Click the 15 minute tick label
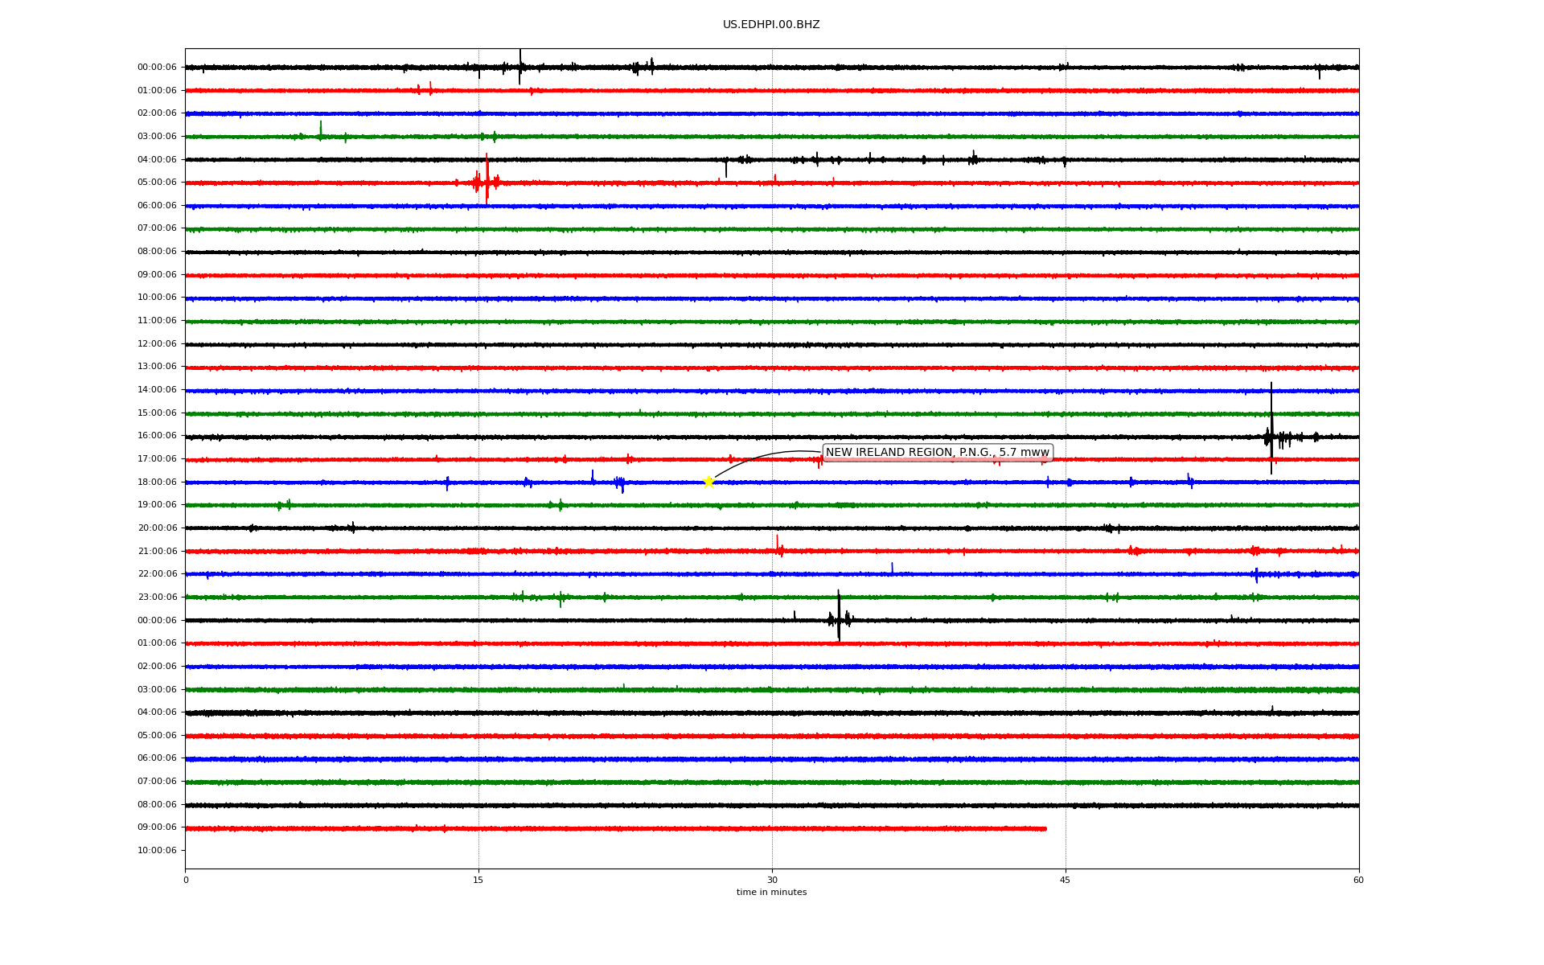Image resolution: width=1544 pixels, height=965 pixels. point(478,880)
